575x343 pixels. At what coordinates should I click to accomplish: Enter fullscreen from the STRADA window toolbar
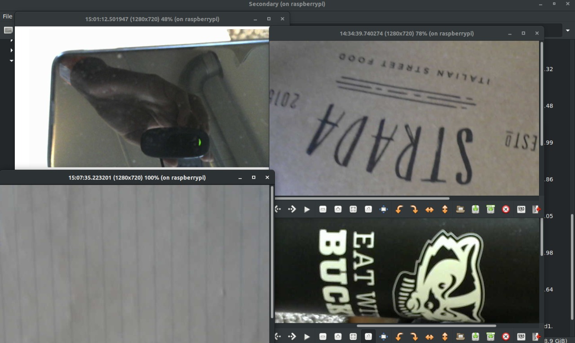pos(384,209)
